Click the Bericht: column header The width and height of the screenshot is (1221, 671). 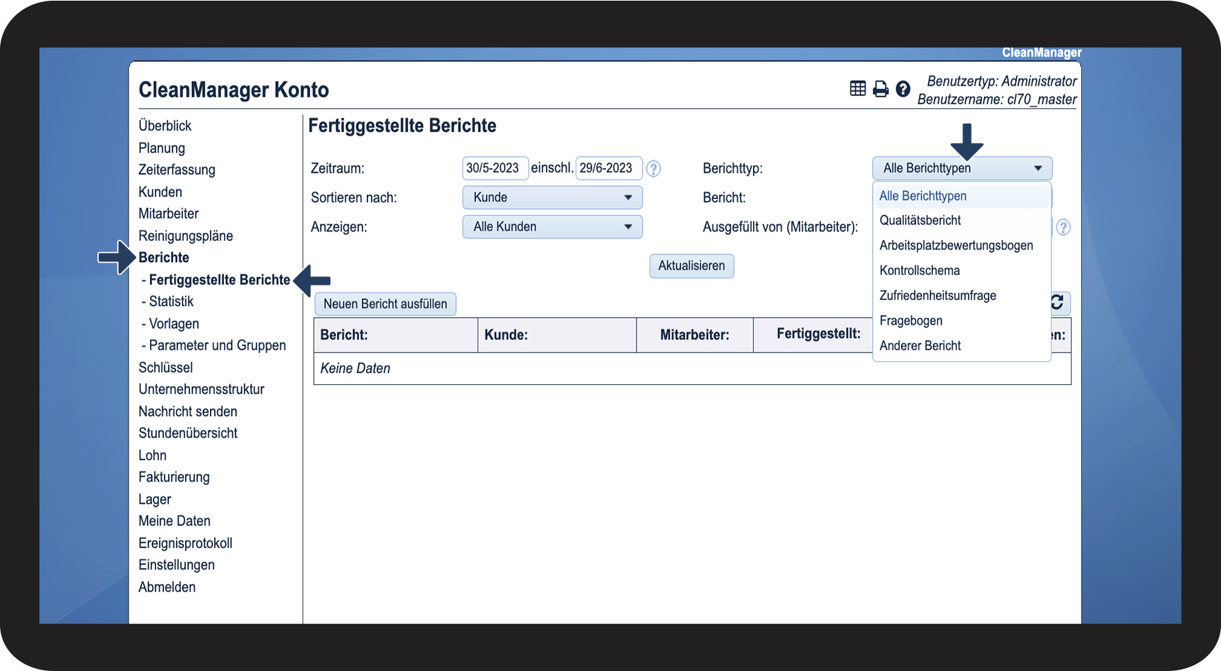(x=396, y=335)
